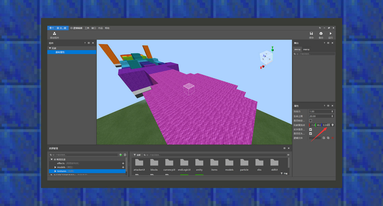Click the edit icon next to 逻辑文件

(x=324, y=138)
